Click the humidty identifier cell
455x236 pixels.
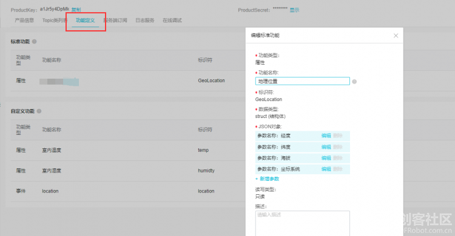(206, 171)
